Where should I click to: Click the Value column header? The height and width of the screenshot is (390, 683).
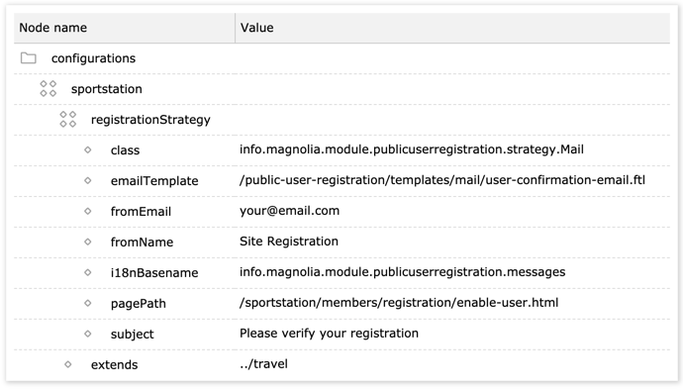[x=452, y=28]
